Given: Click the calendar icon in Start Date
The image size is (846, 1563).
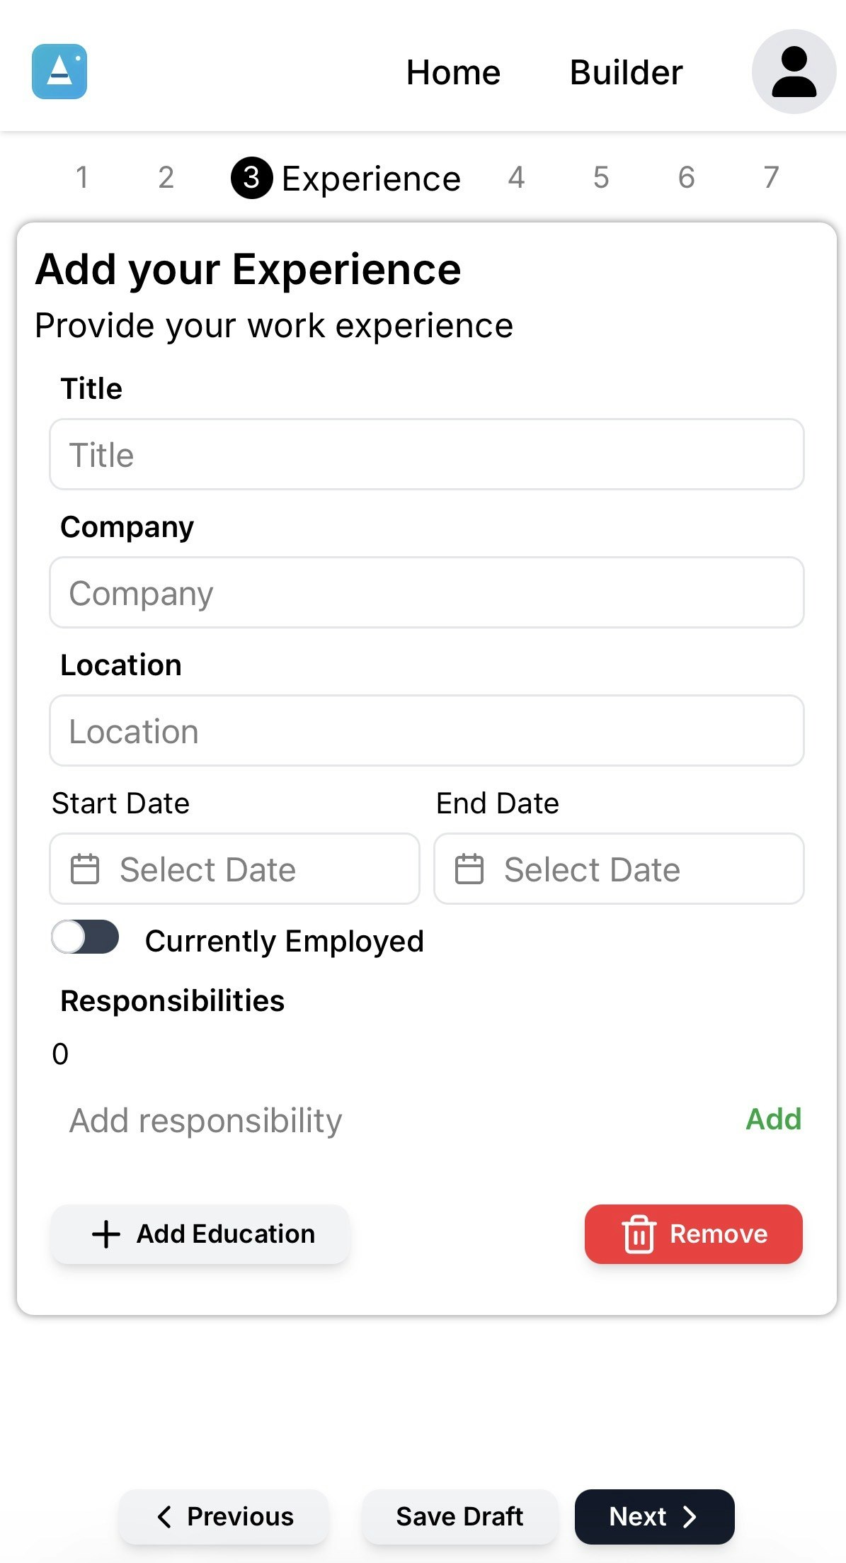Looking at the screenshot, I should (x=85, y=869).
